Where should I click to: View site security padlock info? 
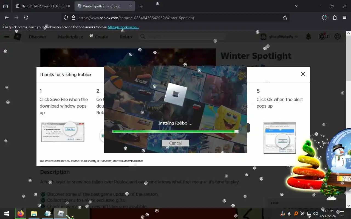pyautogui.click(x=73, y=18)
